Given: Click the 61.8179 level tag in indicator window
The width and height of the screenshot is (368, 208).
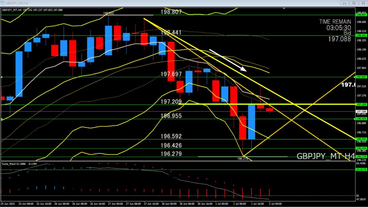Looking at the screenshot, I should (x=360, y=169).
